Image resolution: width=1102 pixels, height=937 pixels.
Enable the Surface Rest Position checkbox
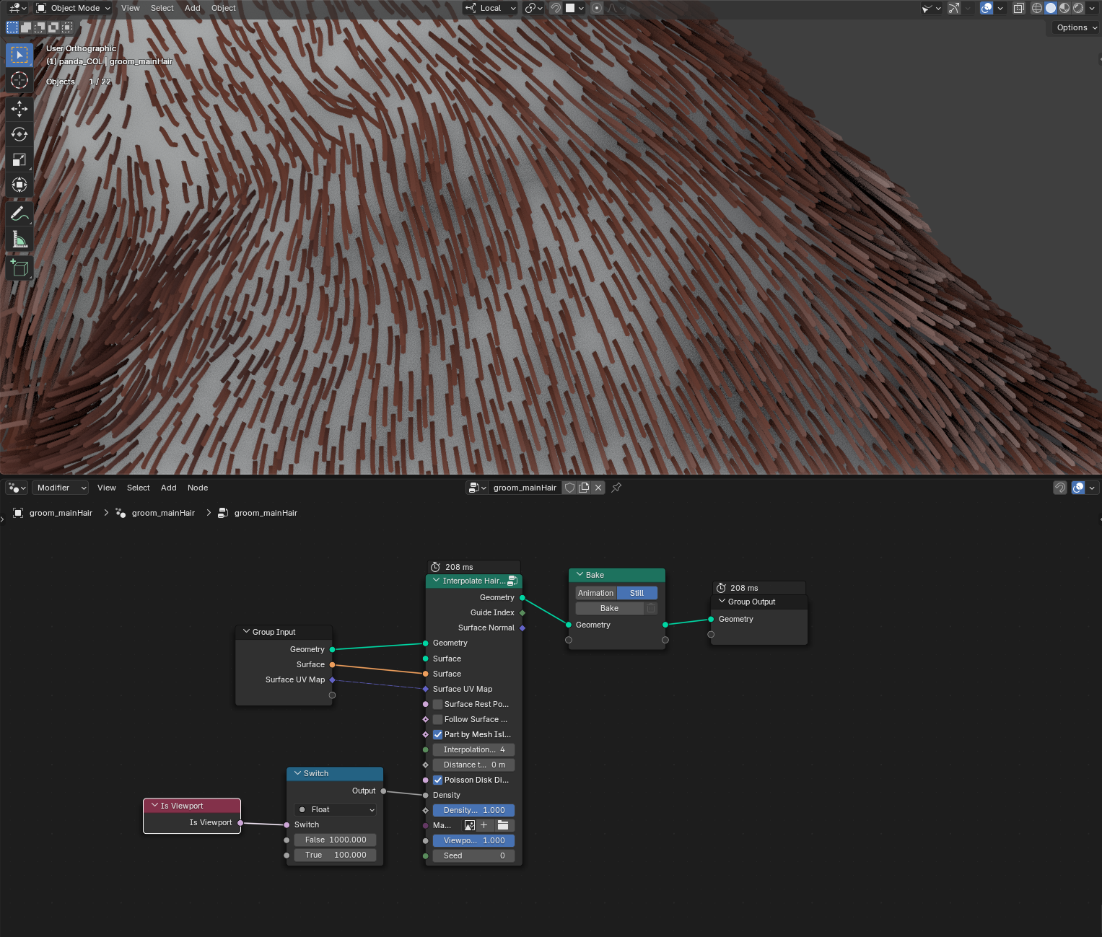click(x=438, y=704)
